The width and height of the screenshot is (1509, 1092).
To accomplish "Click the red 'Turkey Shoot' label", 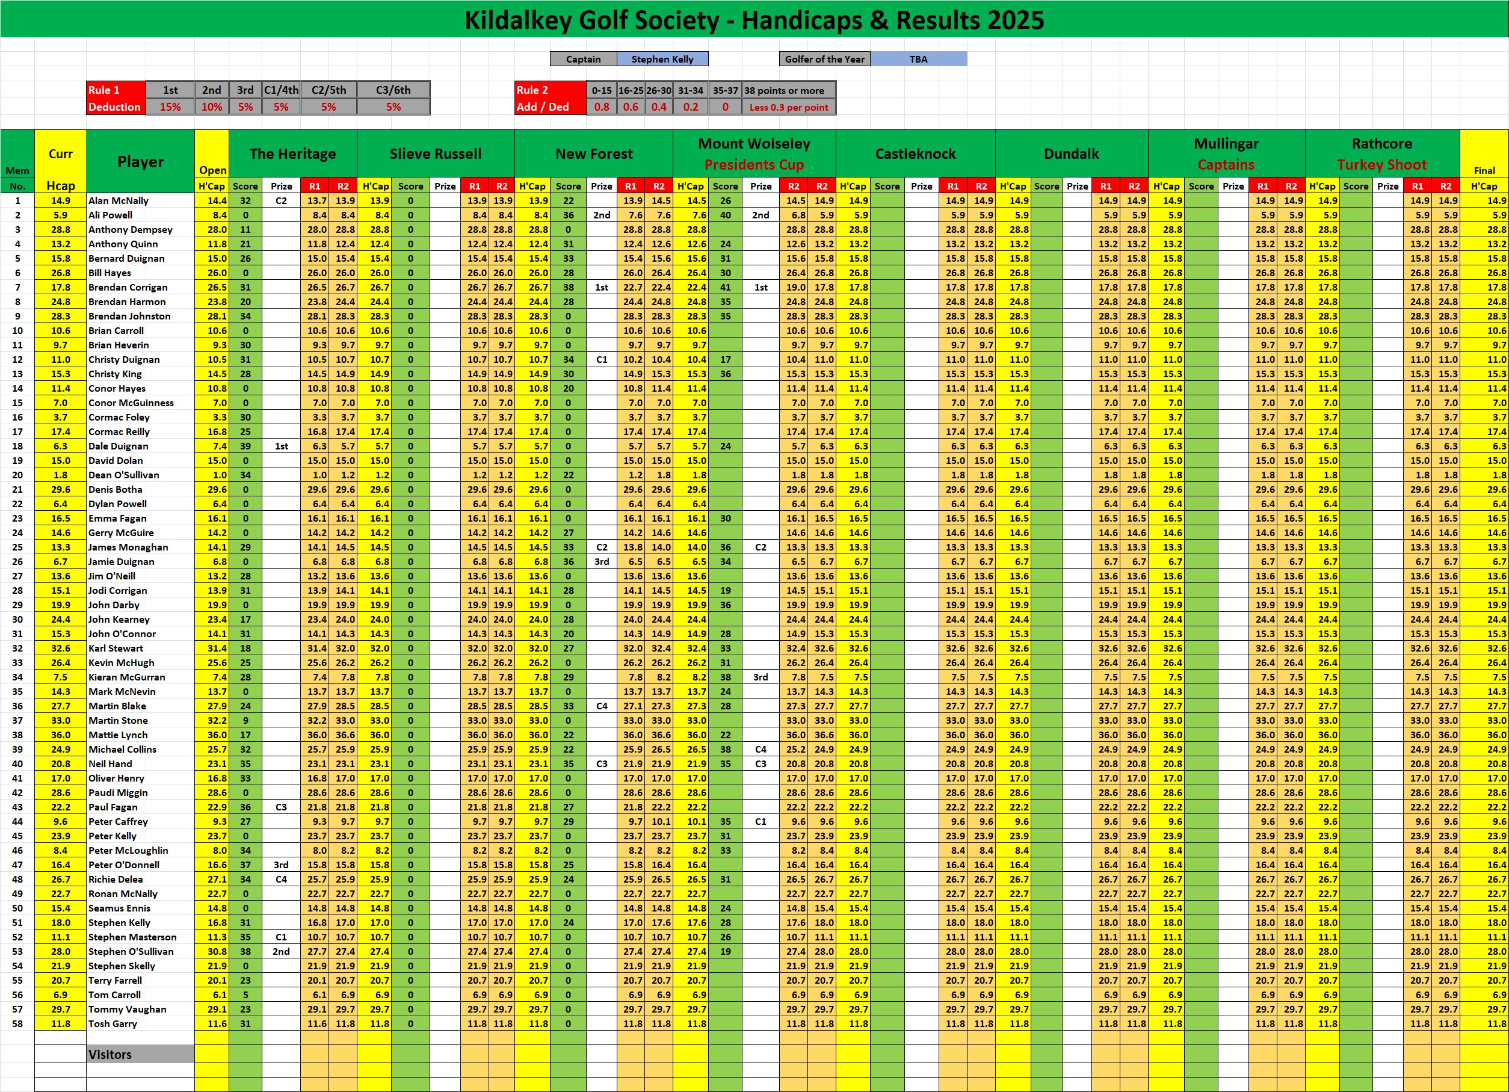I will point(1381,164).
